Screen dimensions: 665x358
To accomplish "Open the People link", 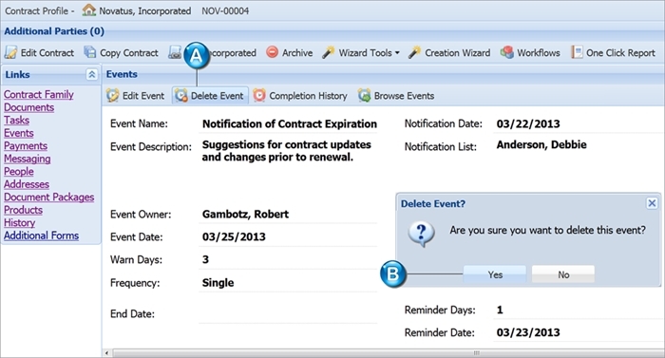I will (x=19, y=171).
